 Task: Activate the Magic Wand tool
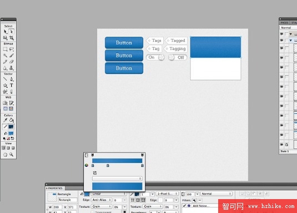point(5,56)
